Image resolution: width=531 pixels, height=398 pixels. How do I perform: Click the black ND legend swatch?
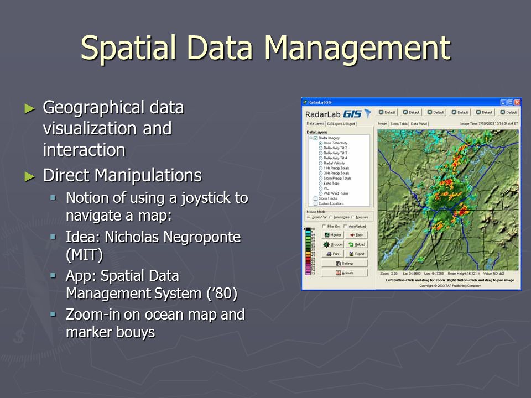[x=308, y=229]
